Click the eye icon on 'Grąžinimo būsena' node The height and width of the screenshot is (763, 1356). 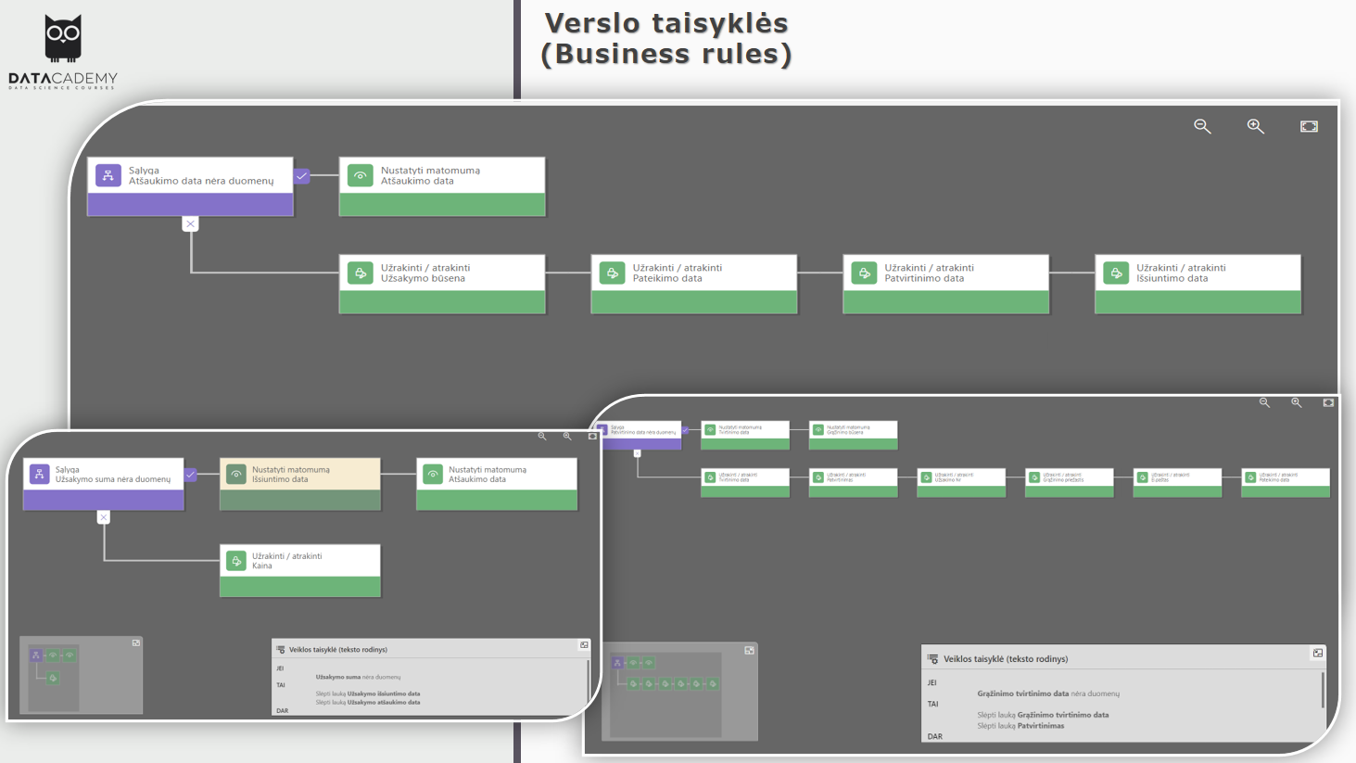click(818, 430)
